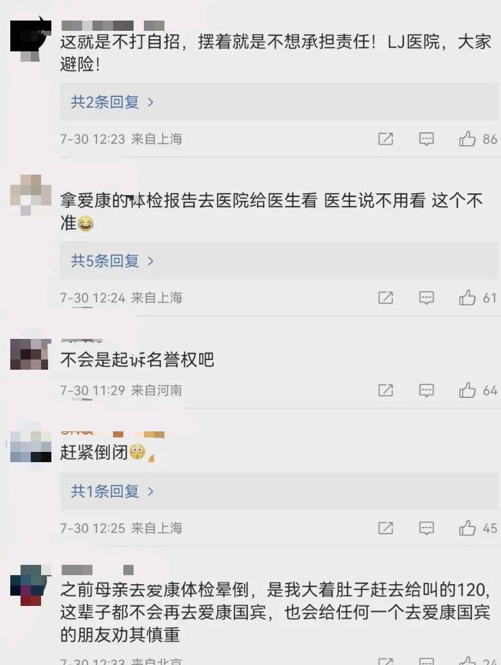
Task: Open avatar next to 赶紧倒闭 comment
Action: click(31, 446)
